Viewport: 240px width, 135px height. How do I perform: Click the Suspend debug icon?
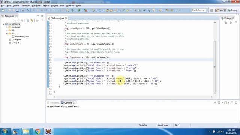click(37, 10)
